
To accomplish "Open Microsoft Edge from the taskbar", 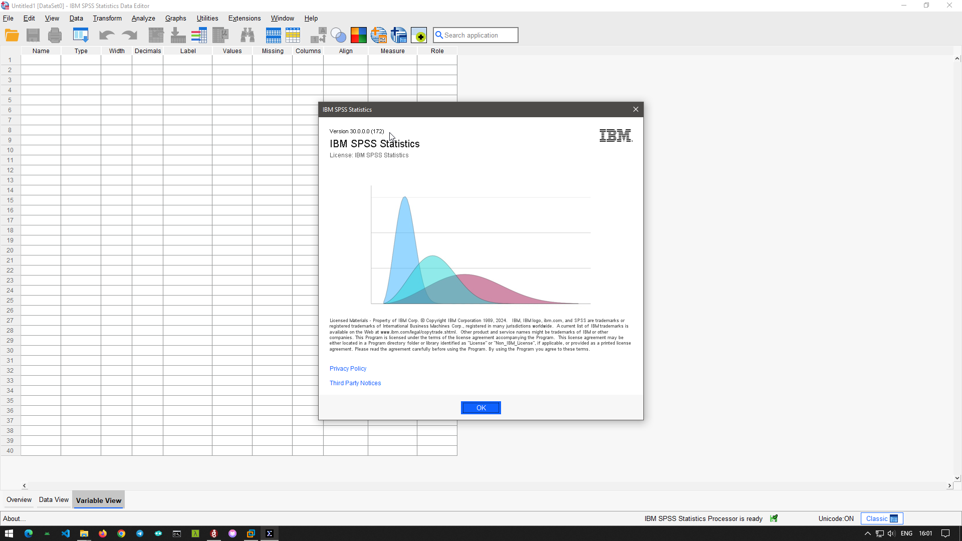I will [29, 533].
